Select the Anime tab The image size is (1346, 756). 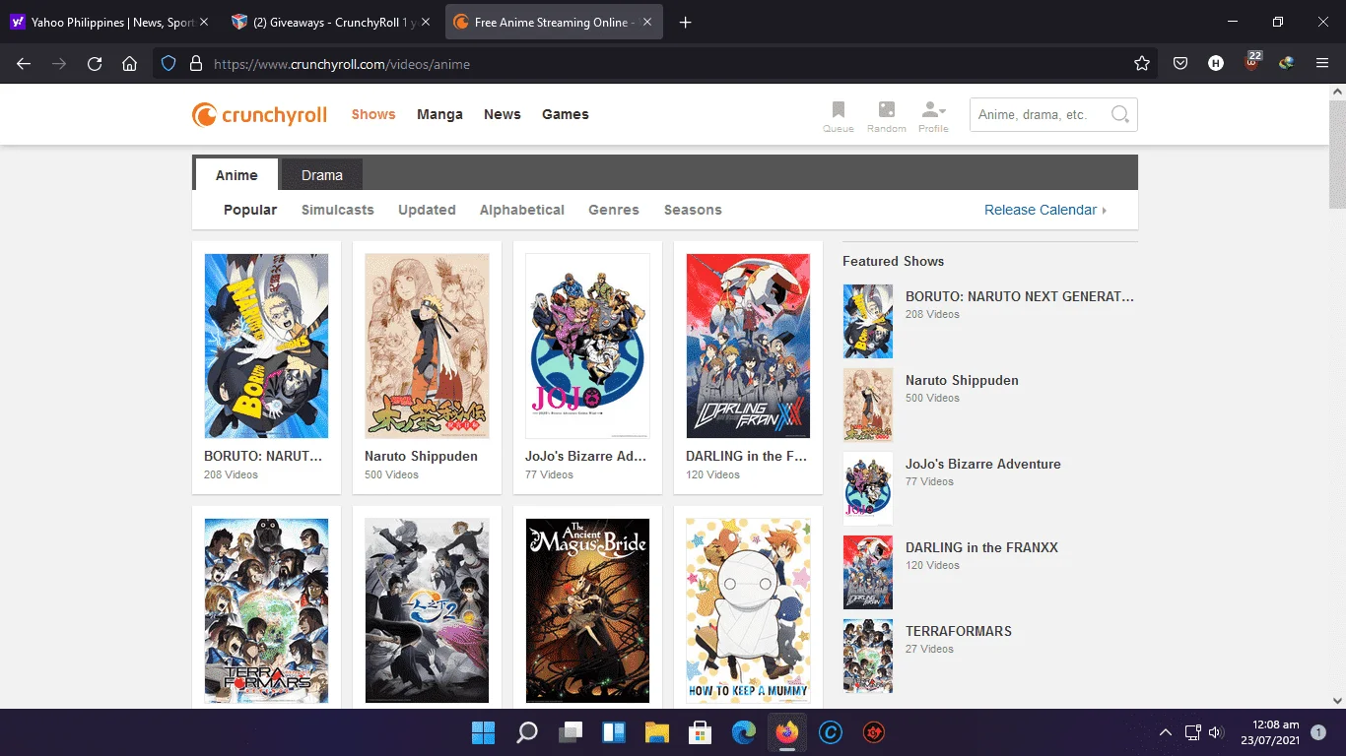[x=236, y=175]
